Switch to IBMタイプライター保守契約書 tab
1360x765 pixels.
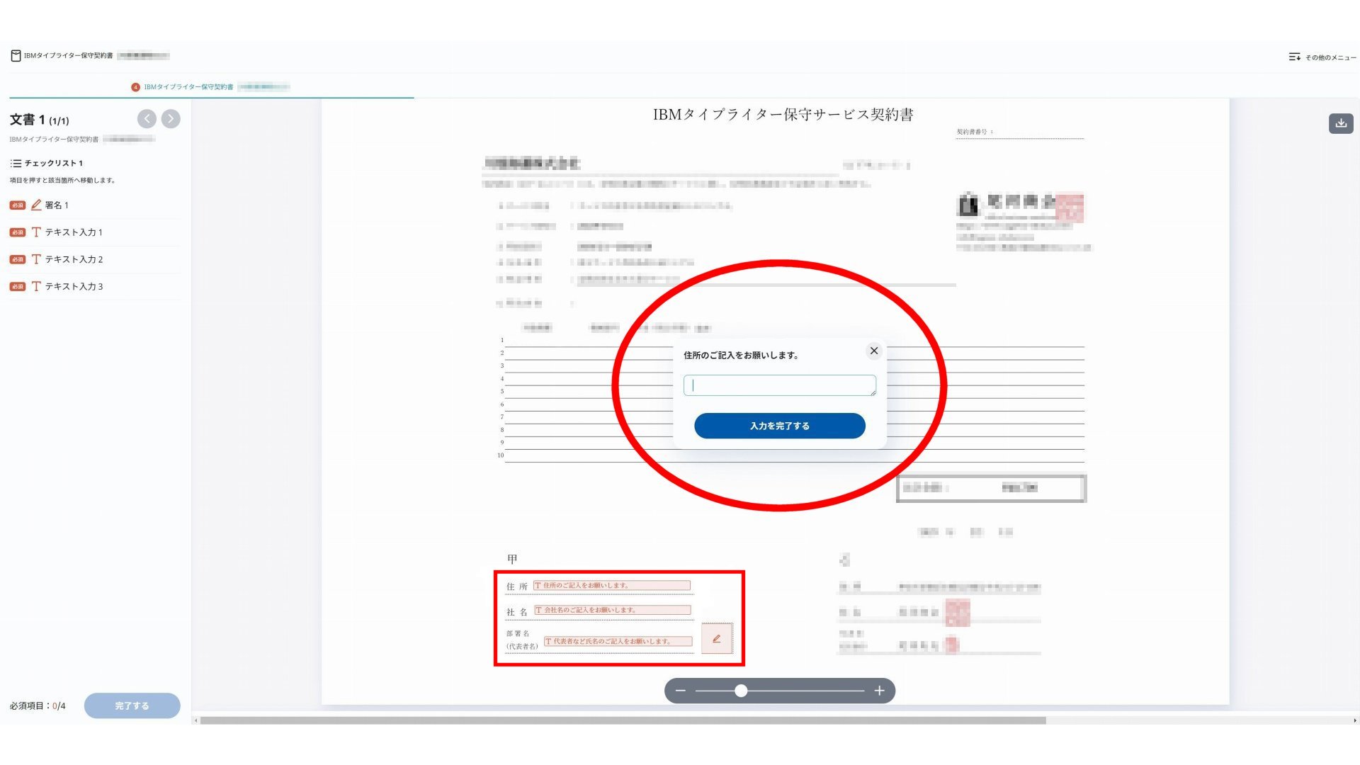188,87
